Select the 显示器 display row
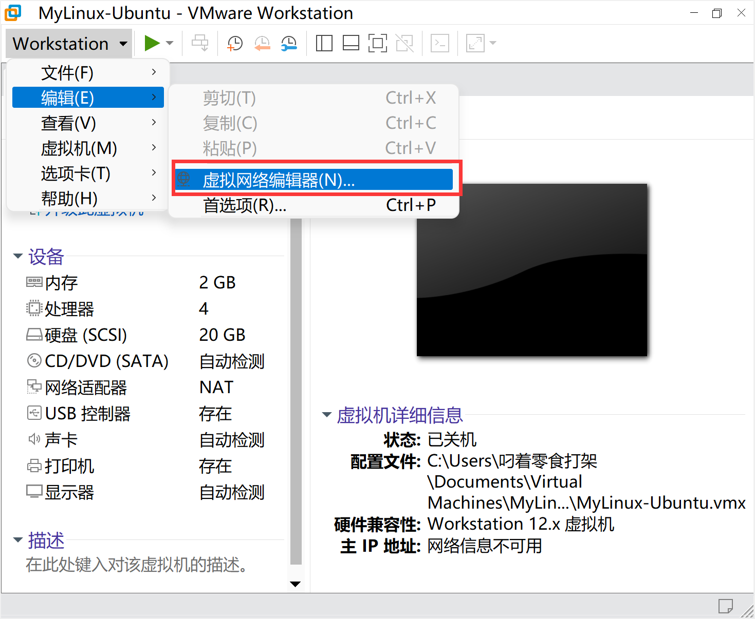 click(x=154, y=492)
